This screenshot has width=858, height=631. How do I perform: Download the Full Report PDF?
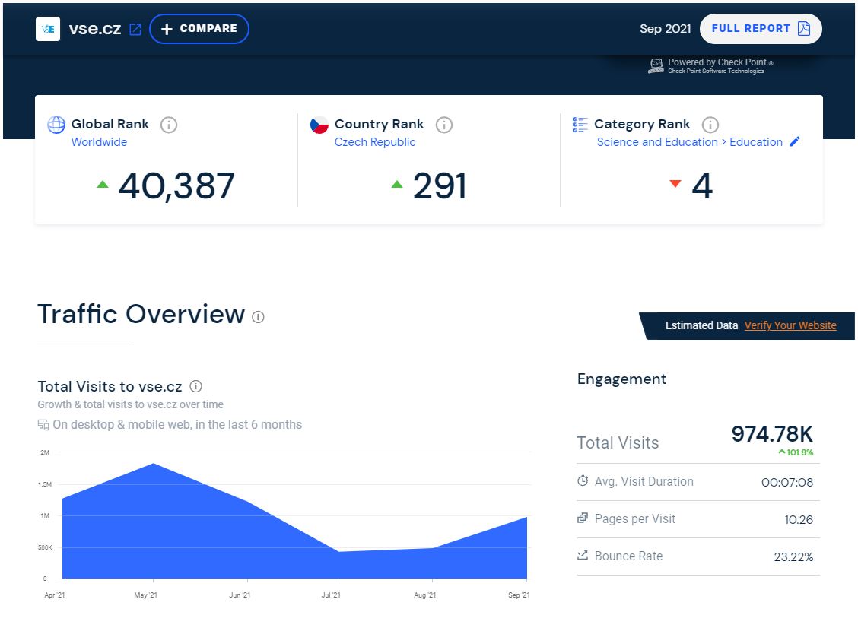point(761,29)
